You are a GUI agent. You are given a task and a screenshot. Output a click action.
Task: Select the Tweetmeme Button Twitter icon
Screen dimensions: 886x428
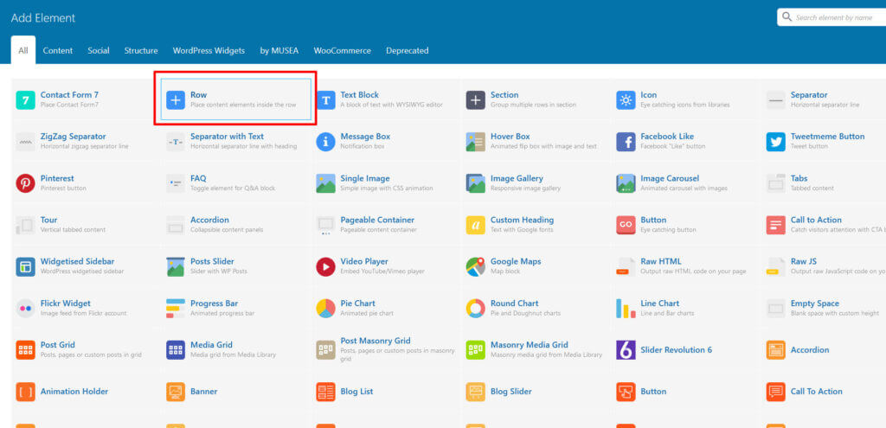pos(776,142)
